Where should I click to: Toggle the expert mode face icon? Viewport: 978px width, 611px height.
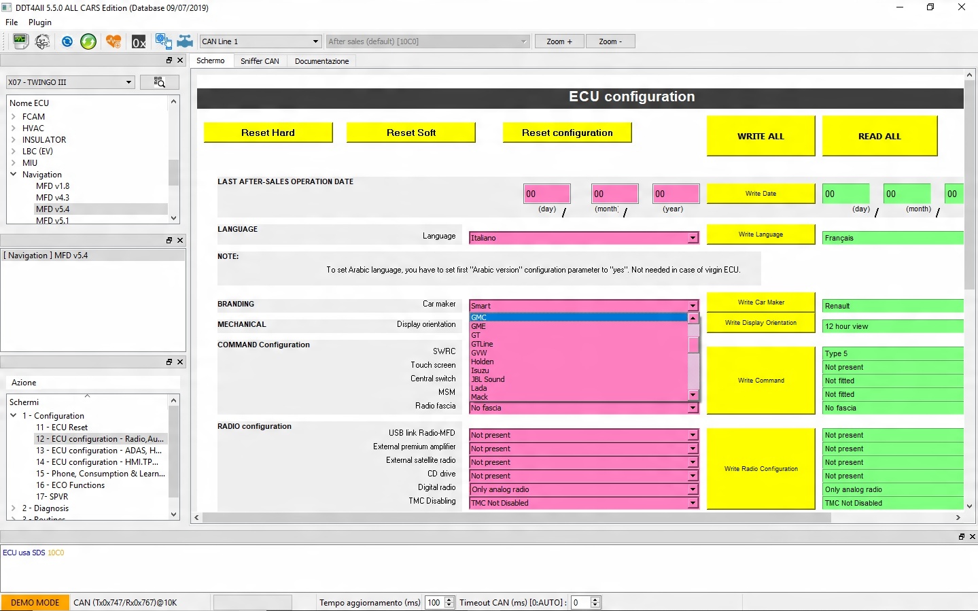(x=42, y=41)
